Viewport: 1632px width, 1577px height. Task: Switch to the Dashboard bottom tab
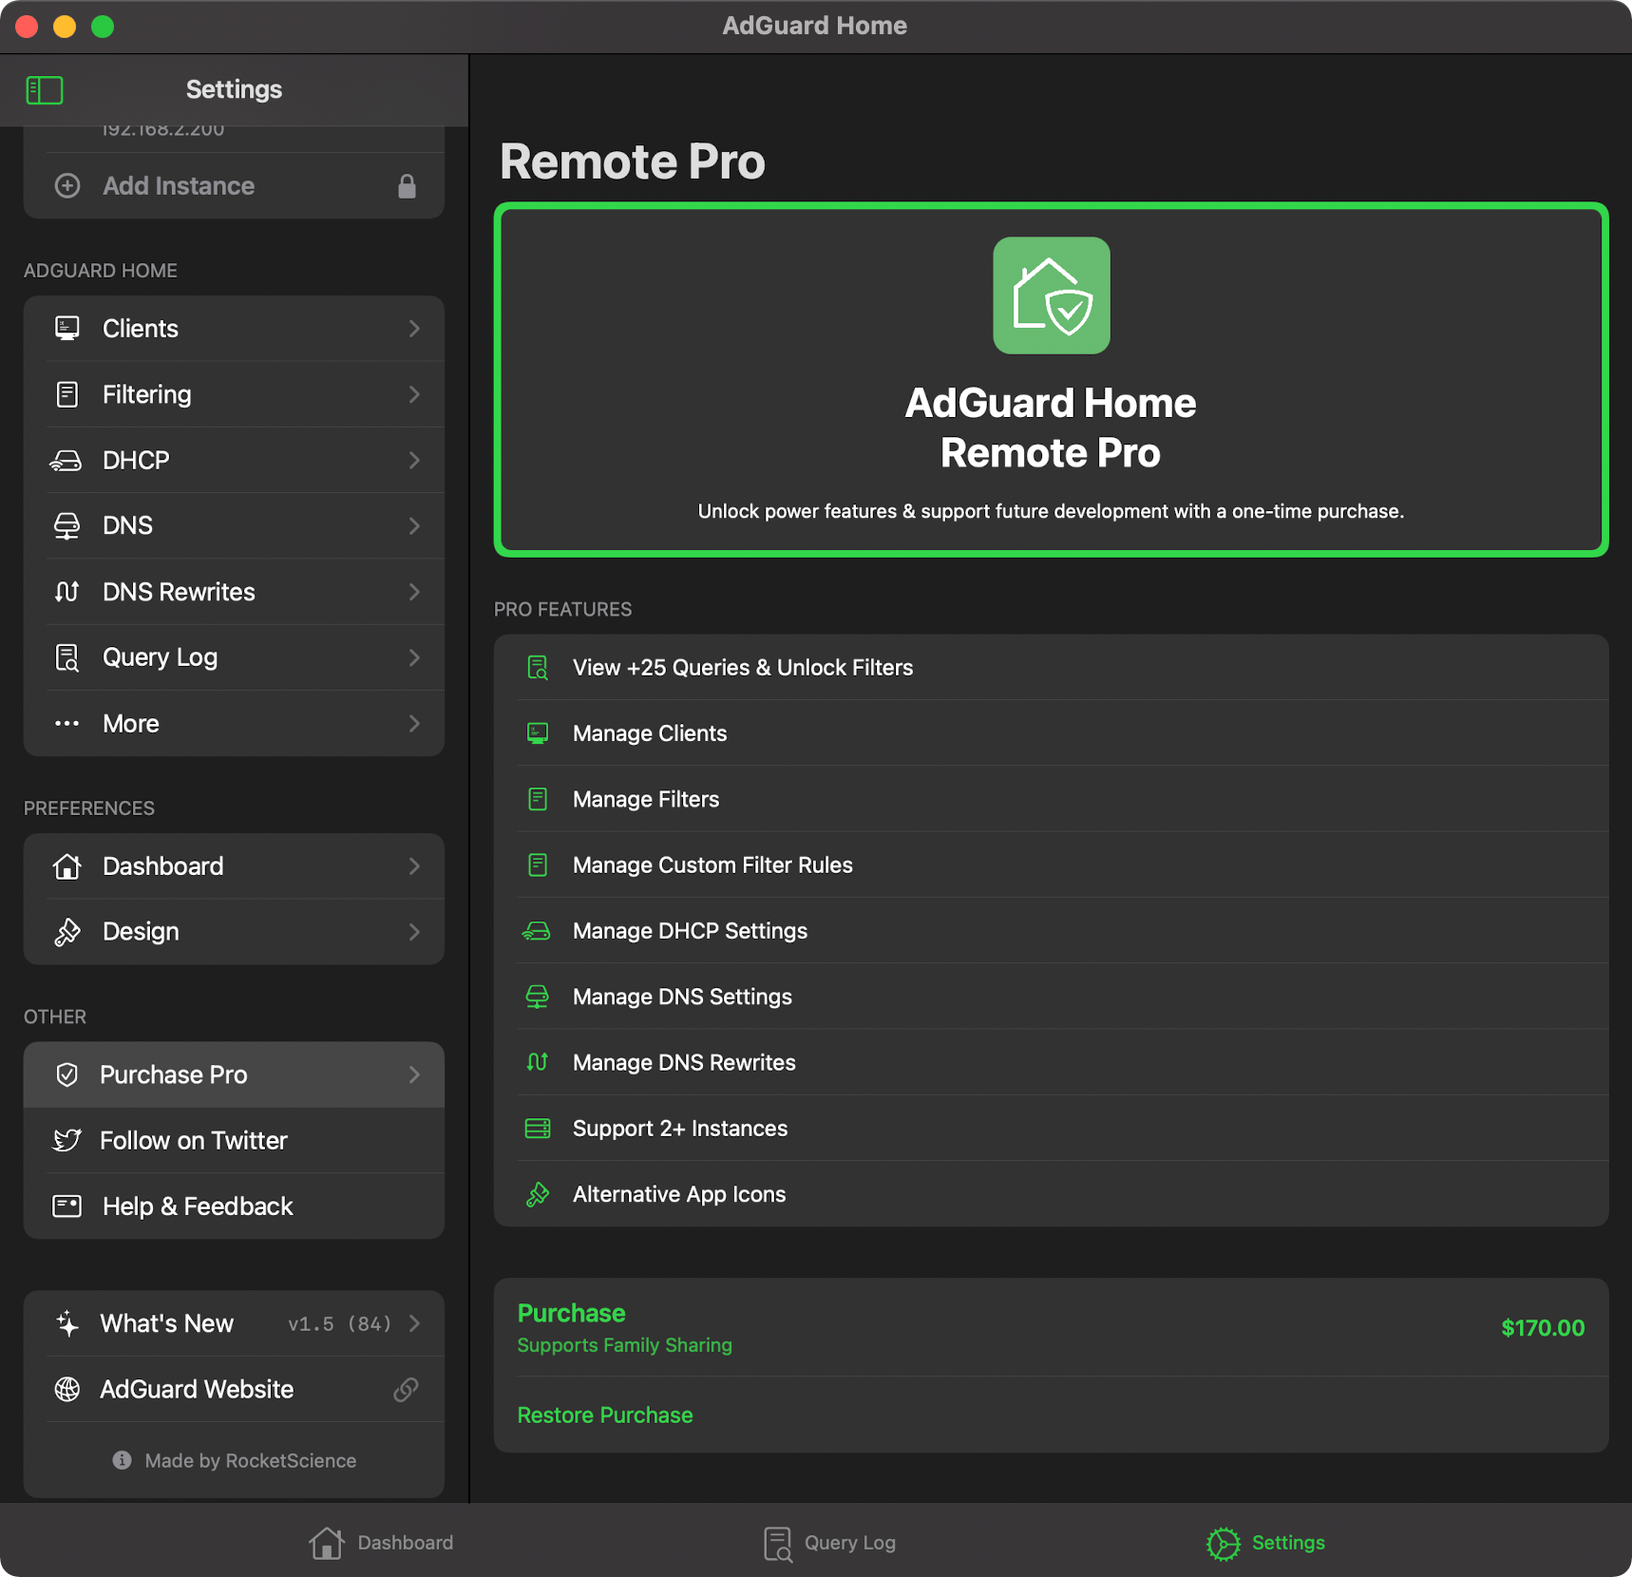(x=381, y=1543)
